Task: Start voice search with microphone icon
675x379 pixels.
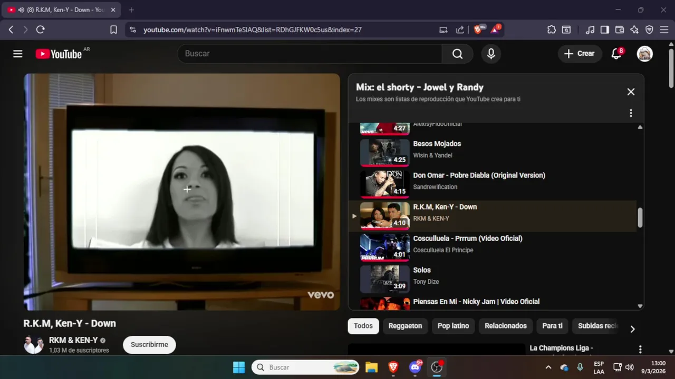Action: pos(491,54)
